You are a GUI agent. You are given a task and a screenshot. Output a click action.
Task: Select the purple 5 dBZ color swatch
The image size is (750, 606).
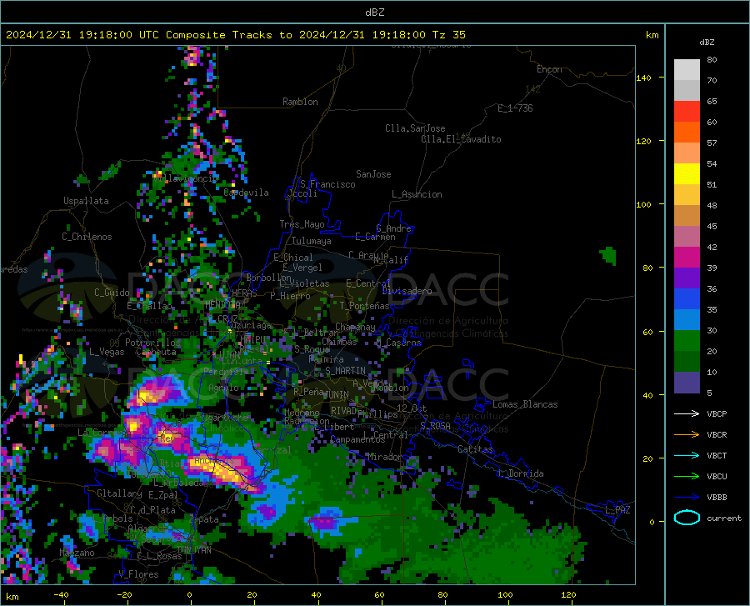(687, 383)
